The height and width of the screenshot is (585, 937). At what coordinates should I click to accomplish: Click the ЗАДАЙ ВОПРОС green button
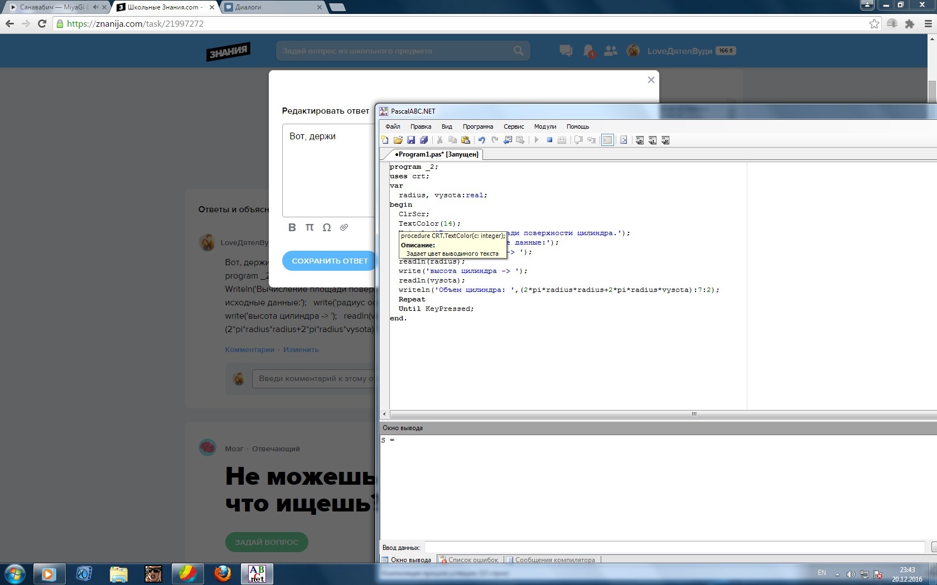click(x=267, y=542)
